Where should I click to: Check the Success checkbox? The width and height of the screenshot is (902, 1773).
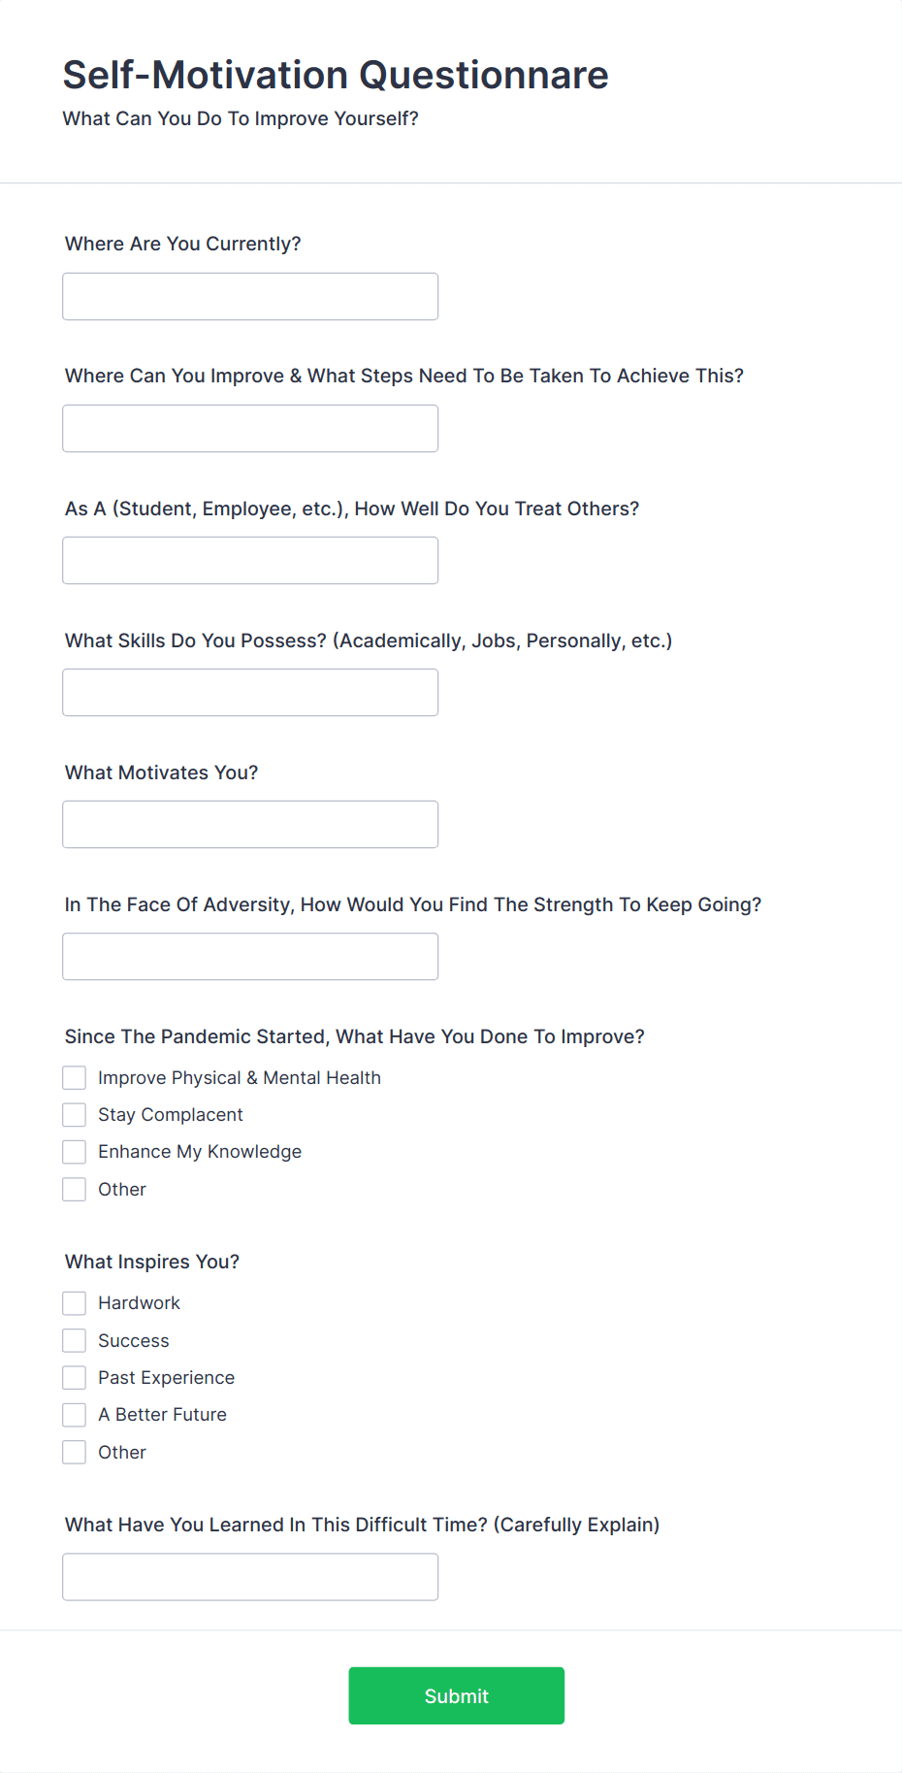(74, 1340)
